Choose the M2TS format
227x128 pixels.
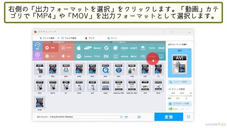tap(53, 86)
